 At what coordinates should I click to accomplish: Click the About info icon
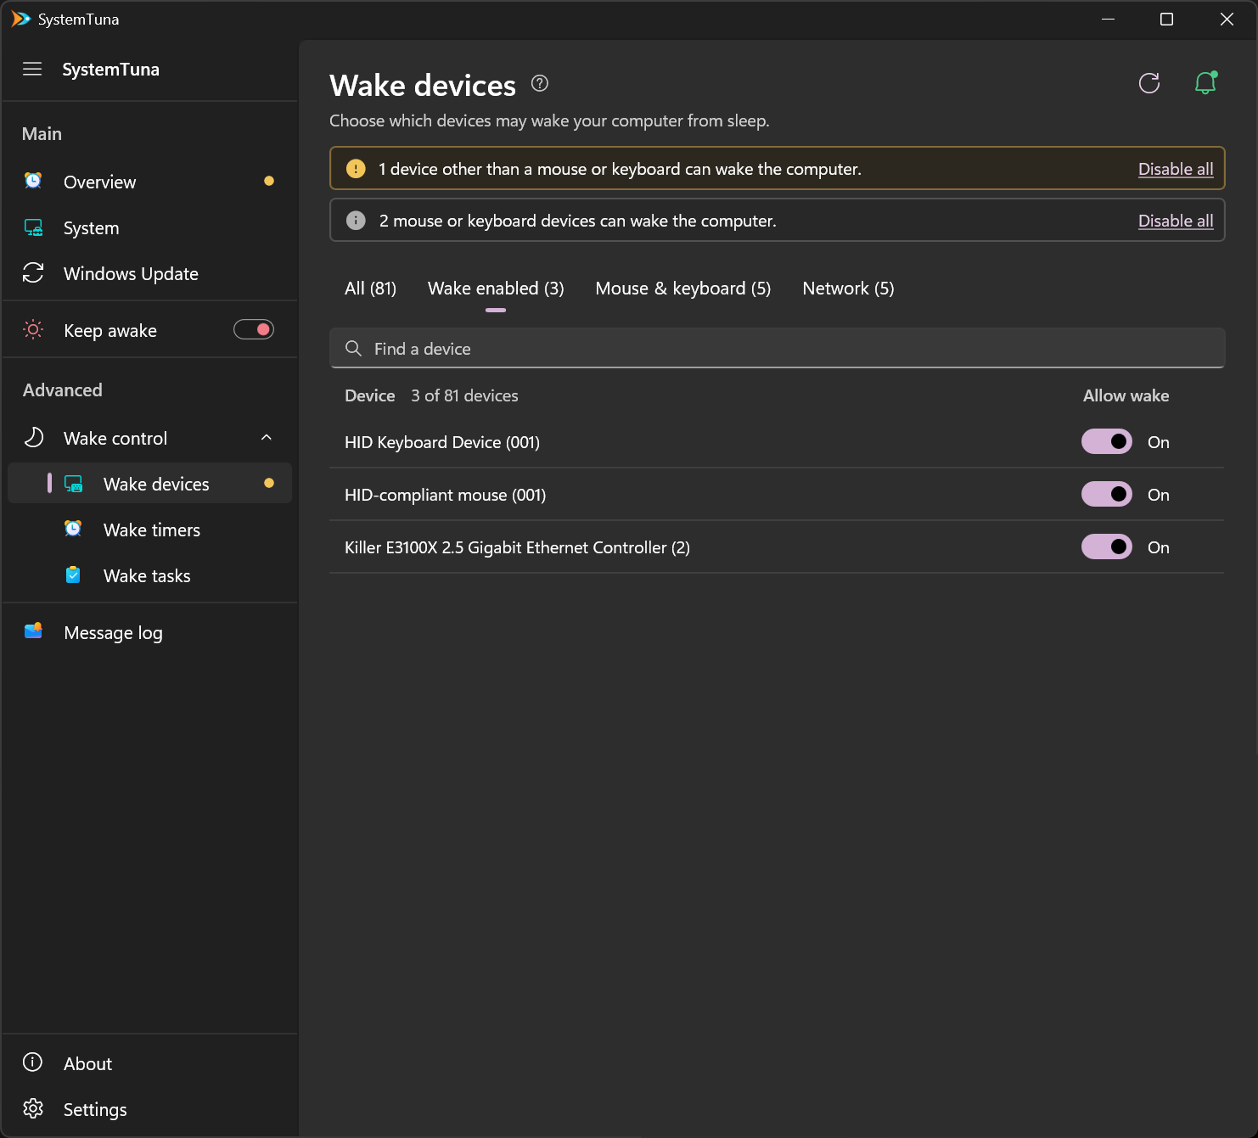click(33, 1062)
